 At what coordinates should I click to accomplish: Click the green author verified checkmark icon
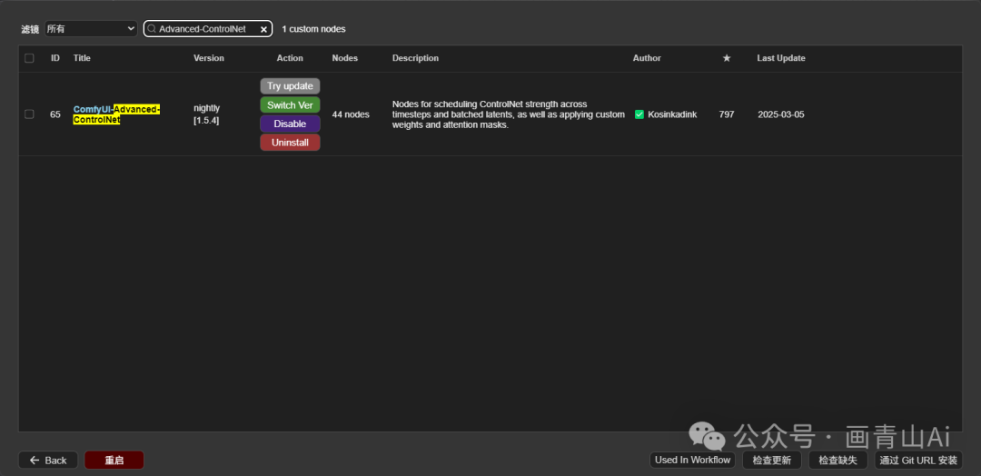[x=639, y=114]
